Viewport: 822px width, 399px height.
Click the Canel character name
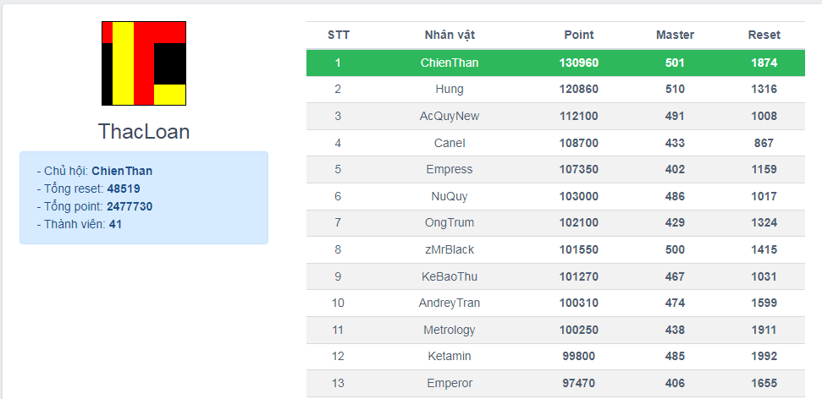450,143
